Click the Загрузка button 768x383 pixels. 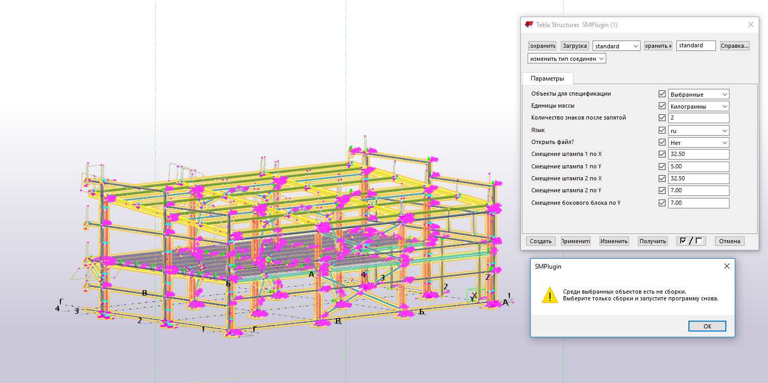click(x=574, y=46)
